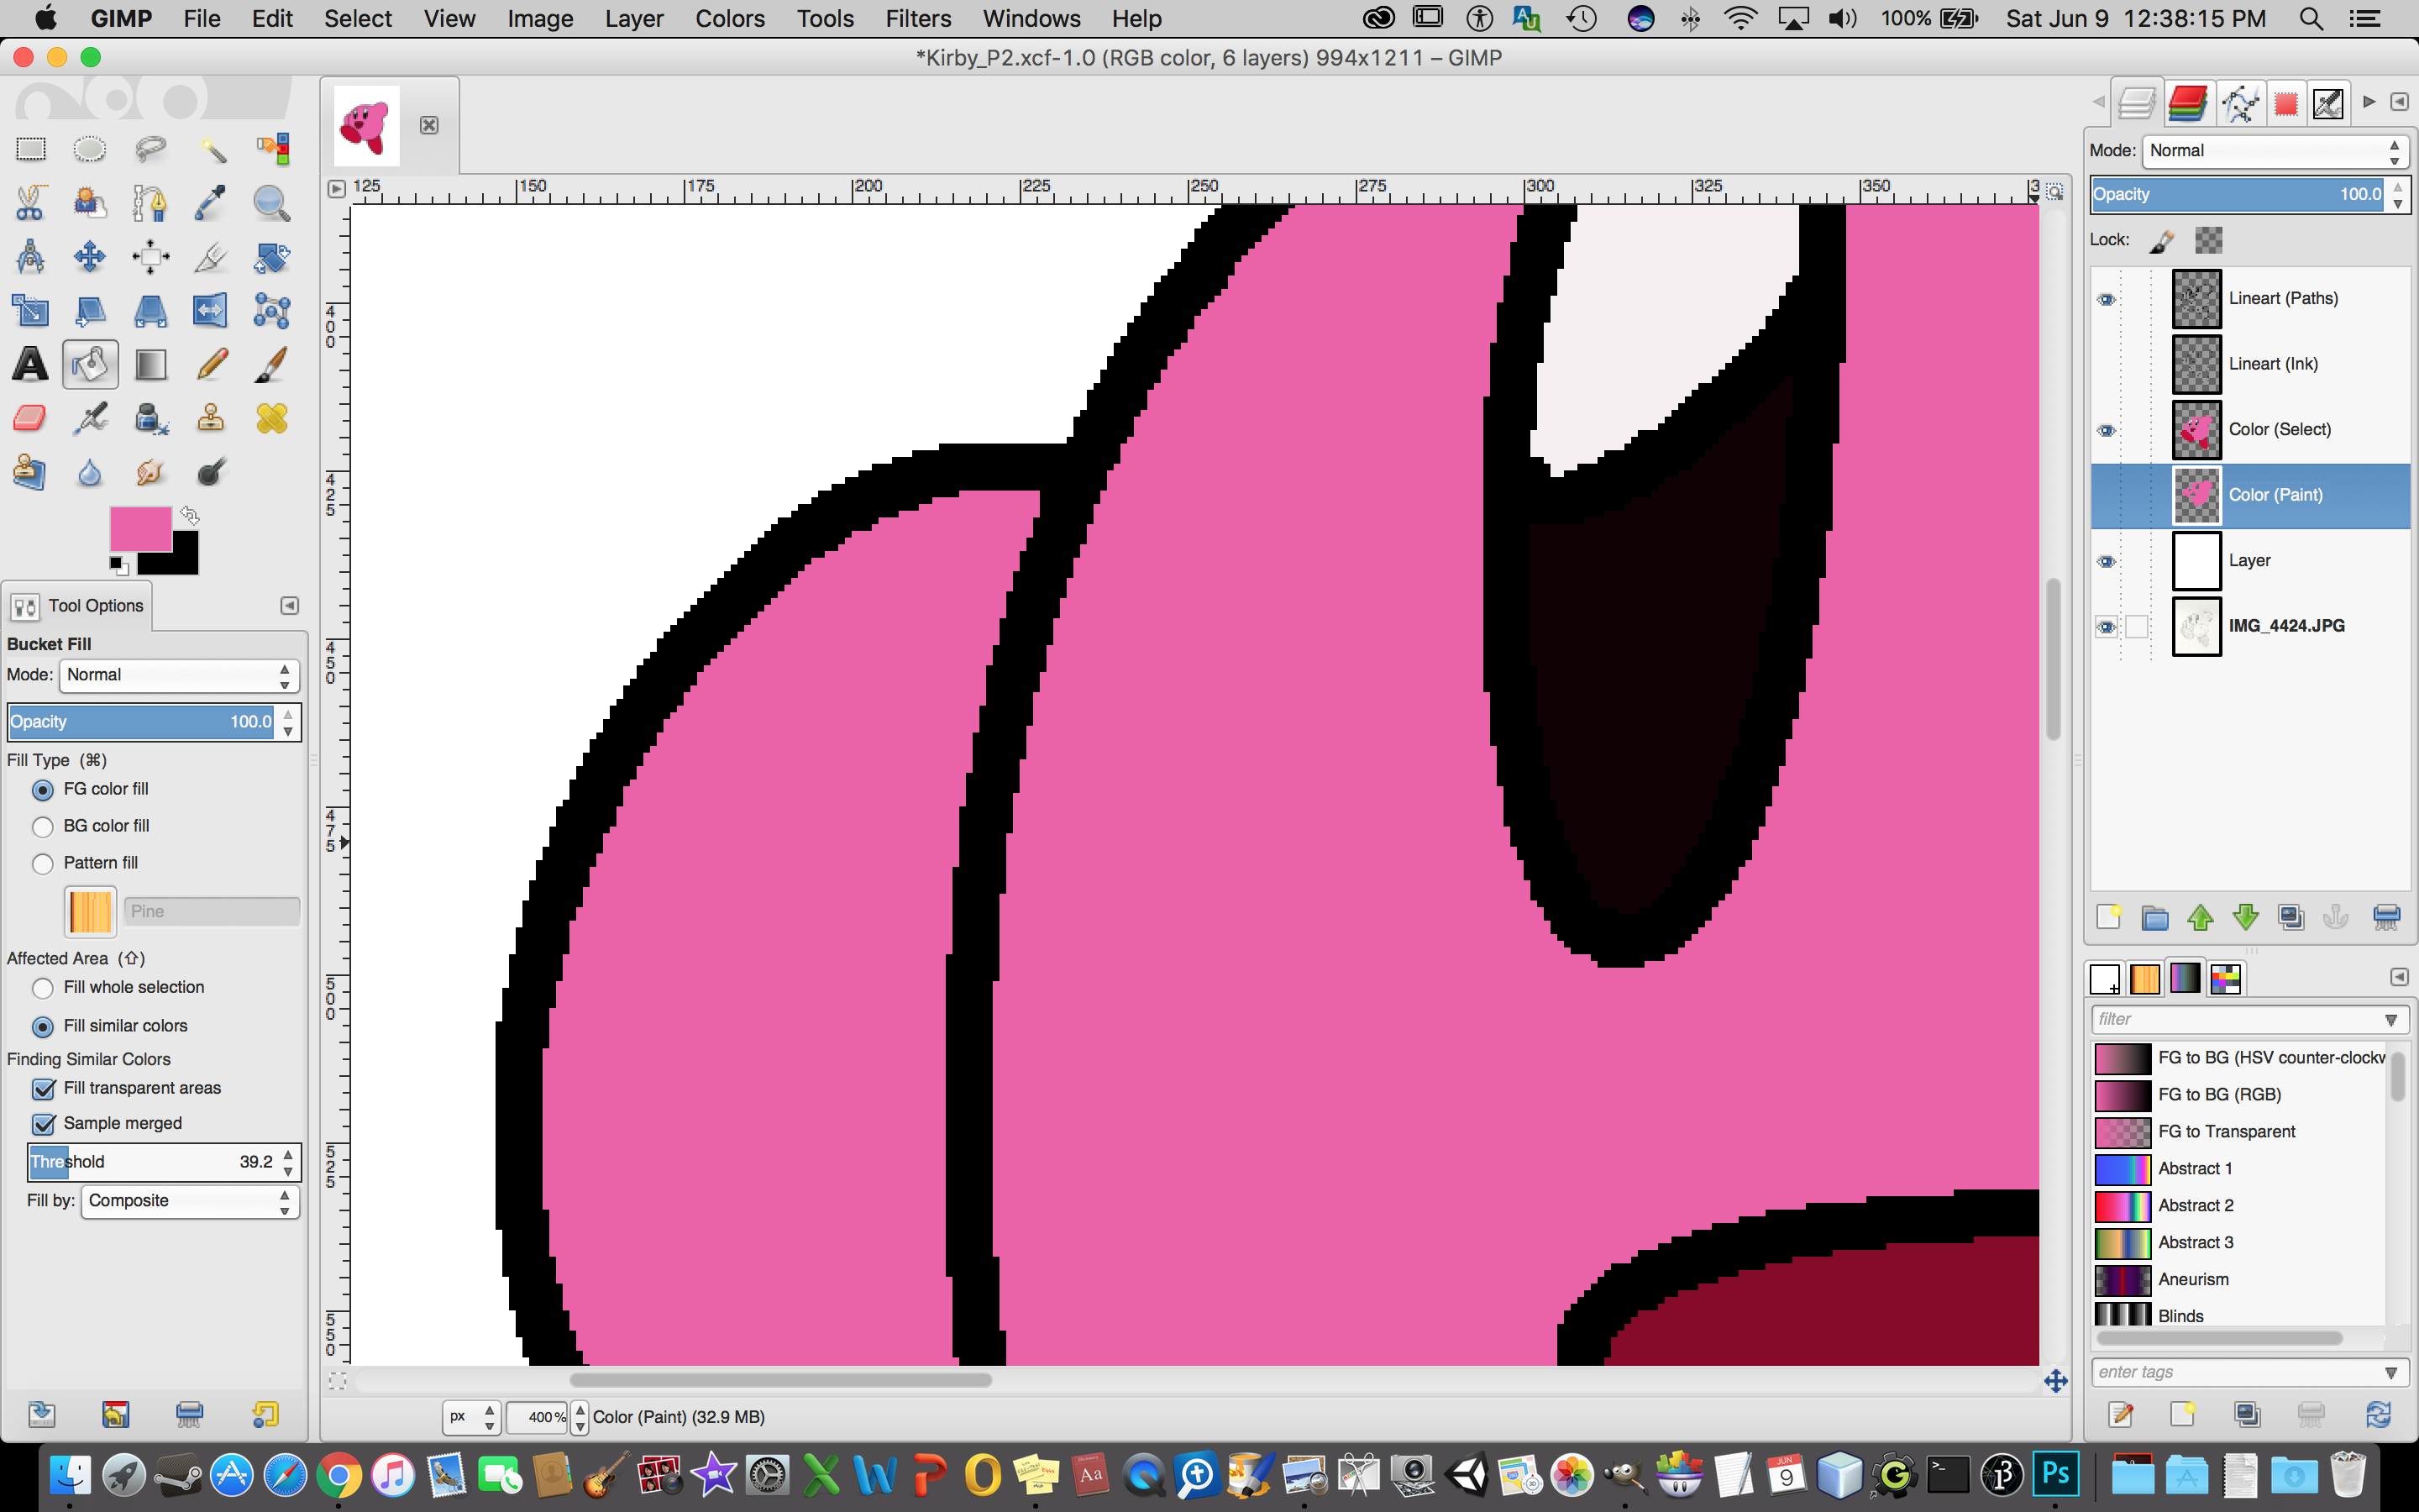
Task: Open Spotlight search in menu bar
Action: [x=2311, y=19]
